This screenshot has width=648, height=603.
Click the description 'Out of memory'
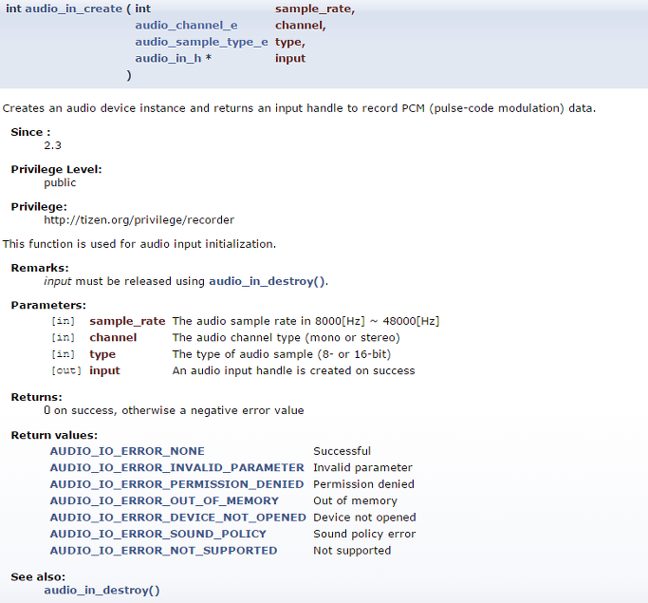[x=355, y=500]
